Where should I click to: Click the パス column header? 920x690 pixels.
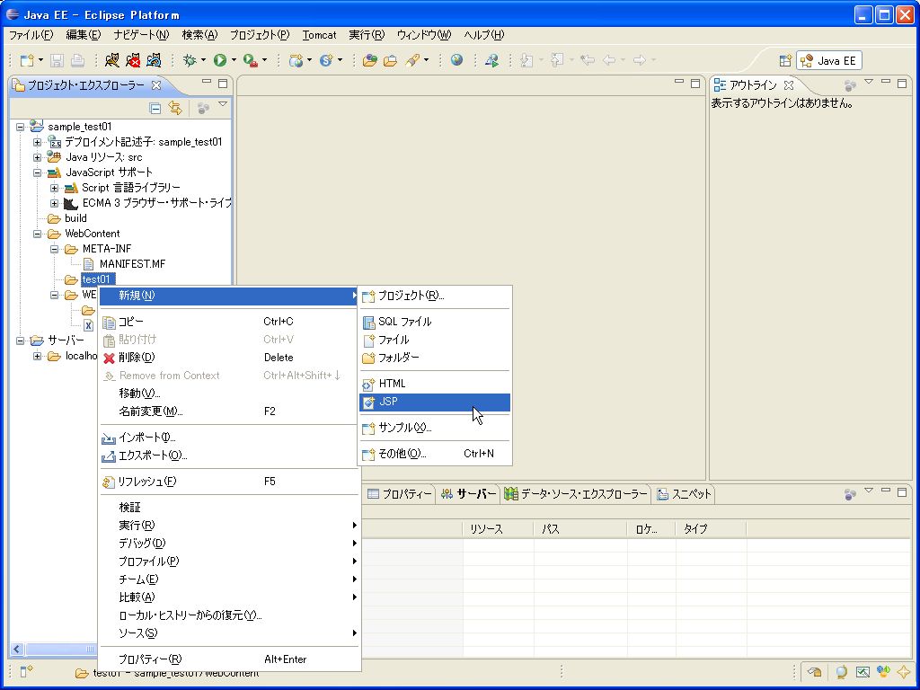tap(580, 529)
